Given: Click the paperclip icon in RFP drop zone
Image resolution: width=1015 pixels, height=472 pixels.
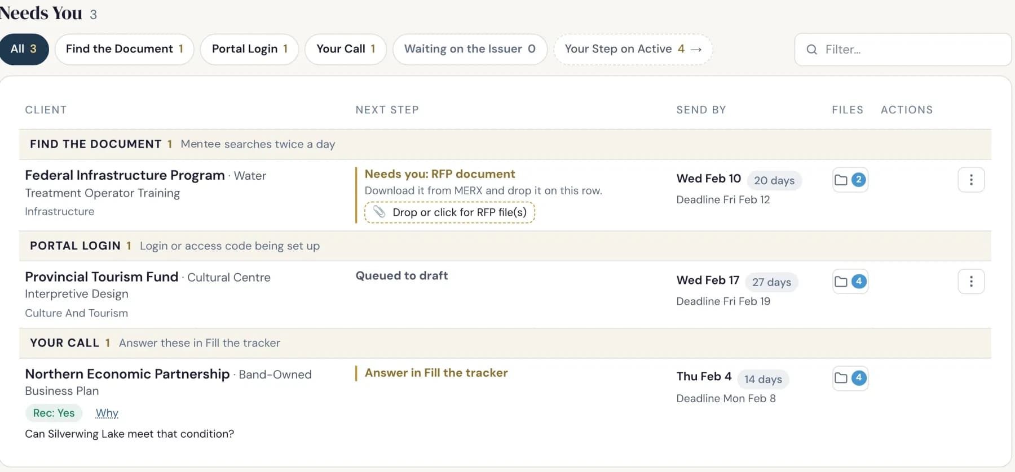Looking at the screenshot, I should (379, 212).
